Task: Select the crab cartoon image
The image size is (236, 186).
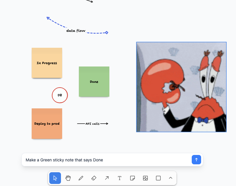Action: click(181, 87)
